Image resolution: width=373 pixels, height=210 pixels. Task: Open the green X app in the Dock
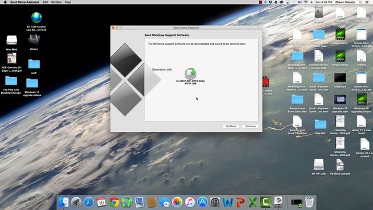(x=253, y=202)
